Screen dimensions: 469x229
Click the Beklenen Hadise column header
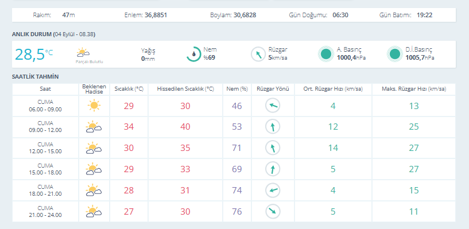click(x=94, y=89)
